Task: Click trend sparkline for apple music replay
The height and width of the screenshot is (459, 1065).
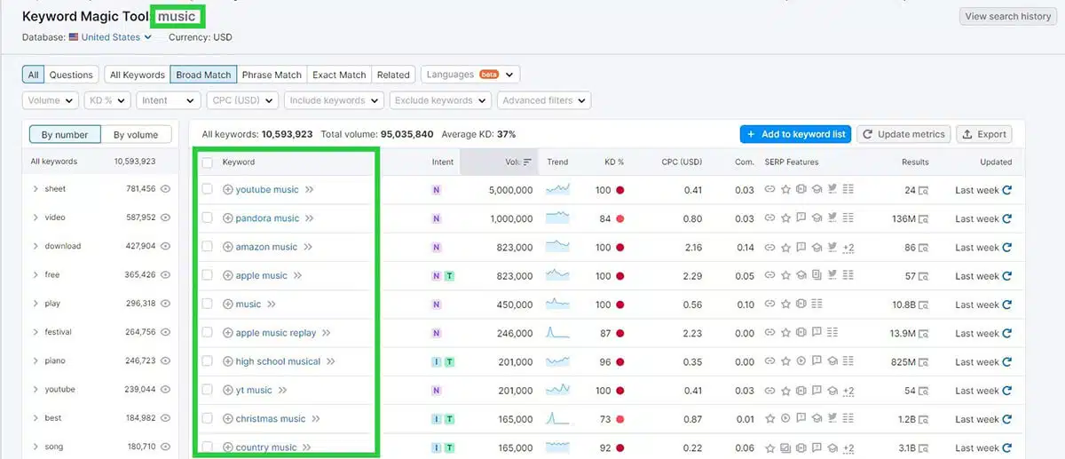Action: 557,333
